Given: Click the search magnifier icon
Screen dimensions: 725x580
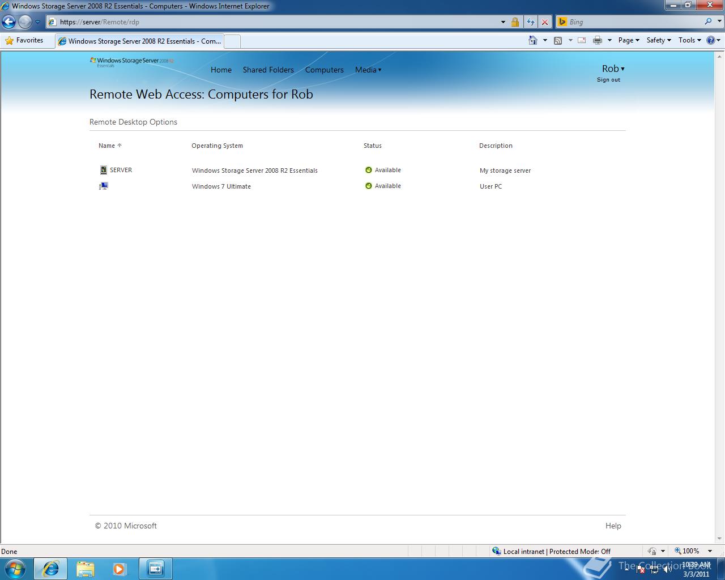Looking at the screenshot, I should point(708,22).
